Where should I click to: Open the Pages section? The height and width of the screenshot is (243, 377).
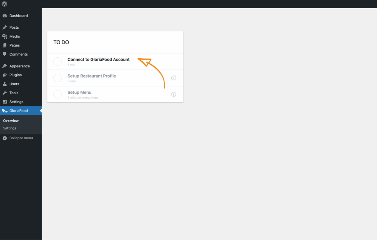click(5, 45)
